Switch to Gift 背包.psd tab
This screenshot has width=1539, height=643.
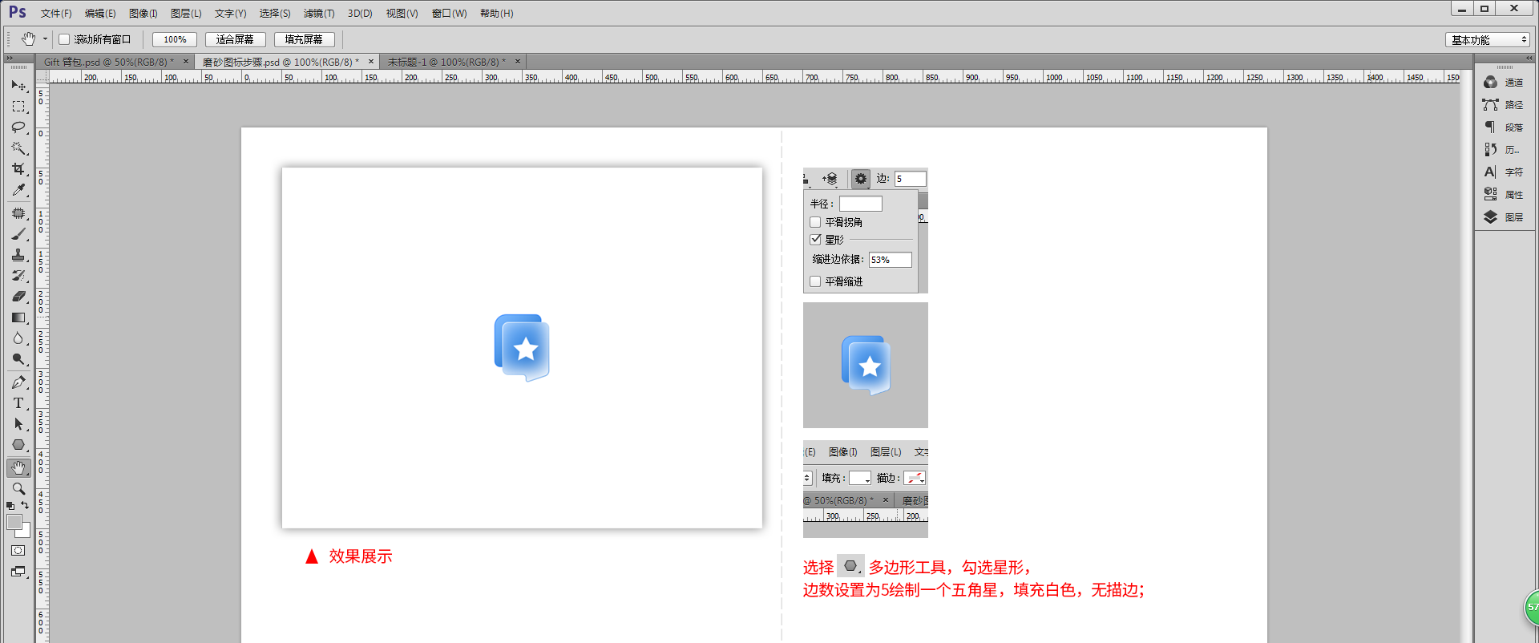click(107, 62)
